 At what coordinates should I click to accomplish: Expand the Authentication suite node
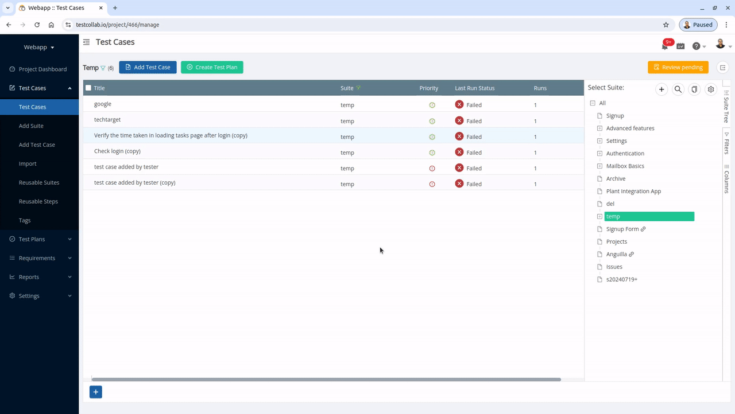point(600,154)
